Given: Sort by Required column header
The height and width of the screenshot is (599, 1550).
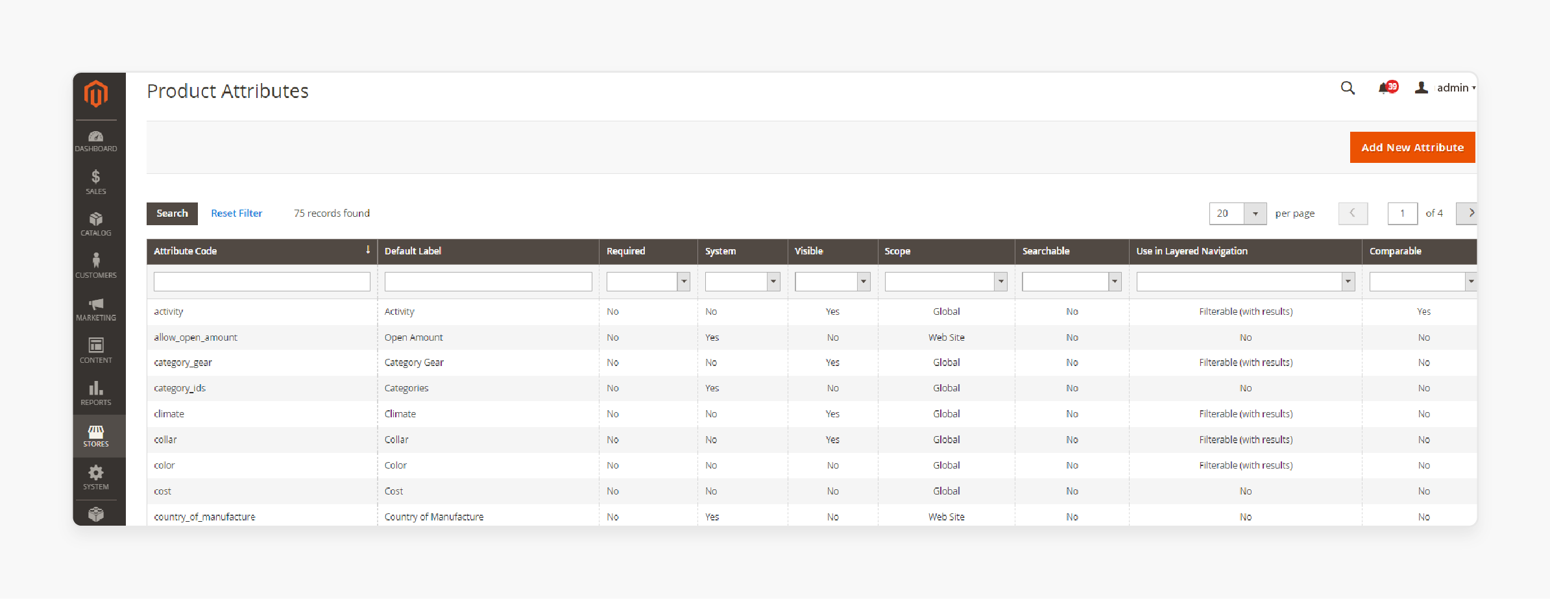Looking at the screenshot, I should pyautogui.click(x=625, y=251).
